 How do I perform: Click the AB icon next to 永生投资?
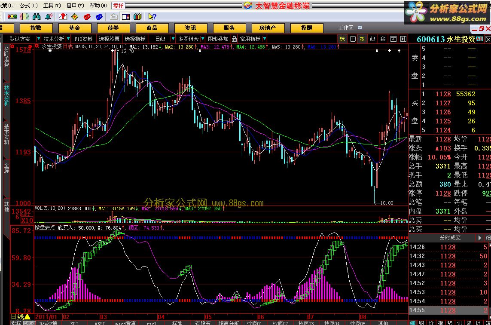coord(479,39)
